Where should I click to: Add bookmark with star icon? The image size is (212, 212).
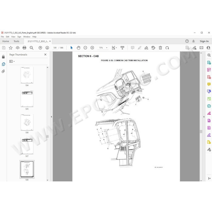click(x=11, y=48)
